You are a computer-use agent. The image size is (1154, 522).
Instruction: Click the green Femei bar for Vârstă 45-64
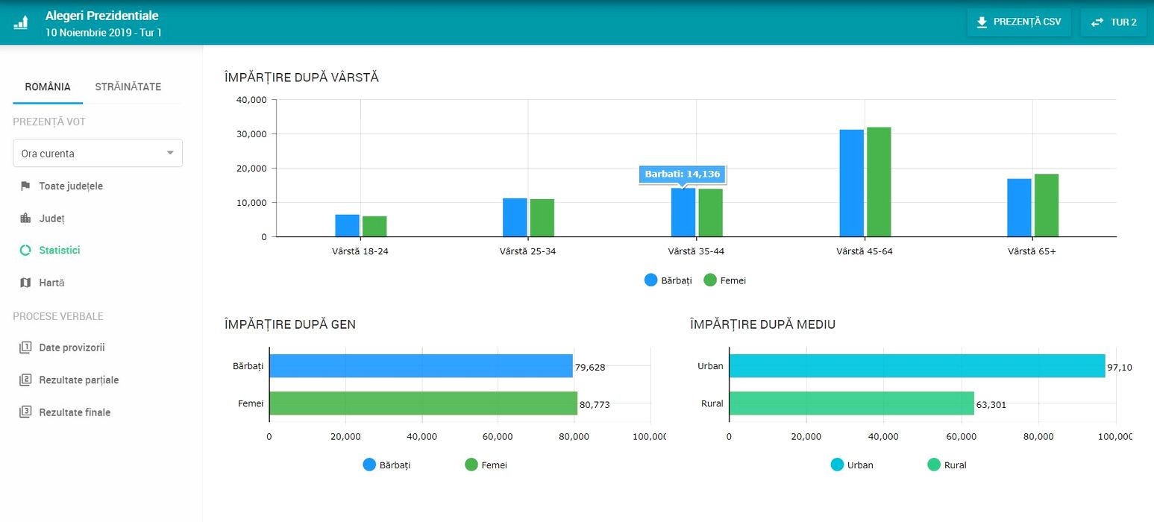pyautogui.click(x=879, y=182)
